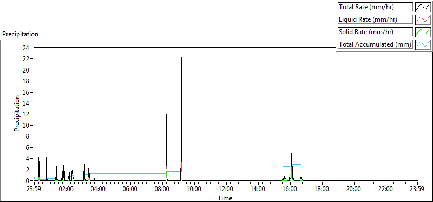This screenshot has width=433, height=202.
Task: Click the tallest precipitation spike after 09:00
Action: click(181, 119)
